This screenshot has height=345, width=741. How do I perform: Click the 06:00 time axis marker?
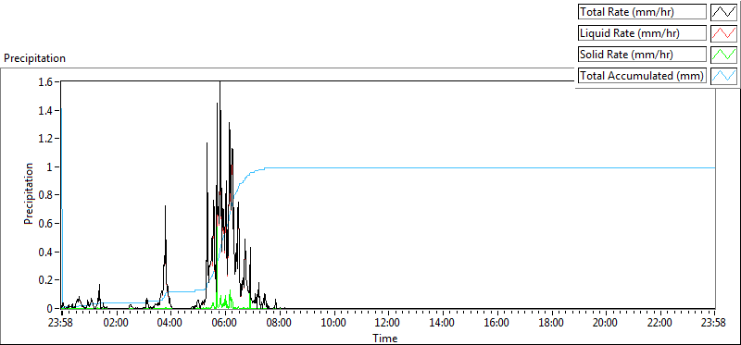point(225,323)
